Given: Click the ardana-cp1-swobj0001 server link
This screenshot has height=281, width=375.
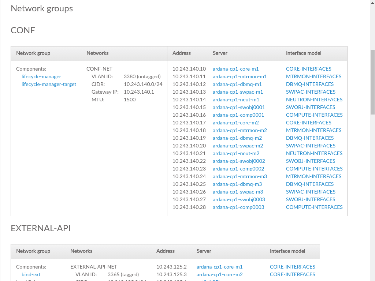Looking at the screenshot, I should 238,107.
